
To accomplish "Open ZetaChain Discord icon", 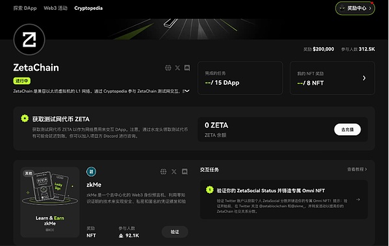I will [187, 68].
